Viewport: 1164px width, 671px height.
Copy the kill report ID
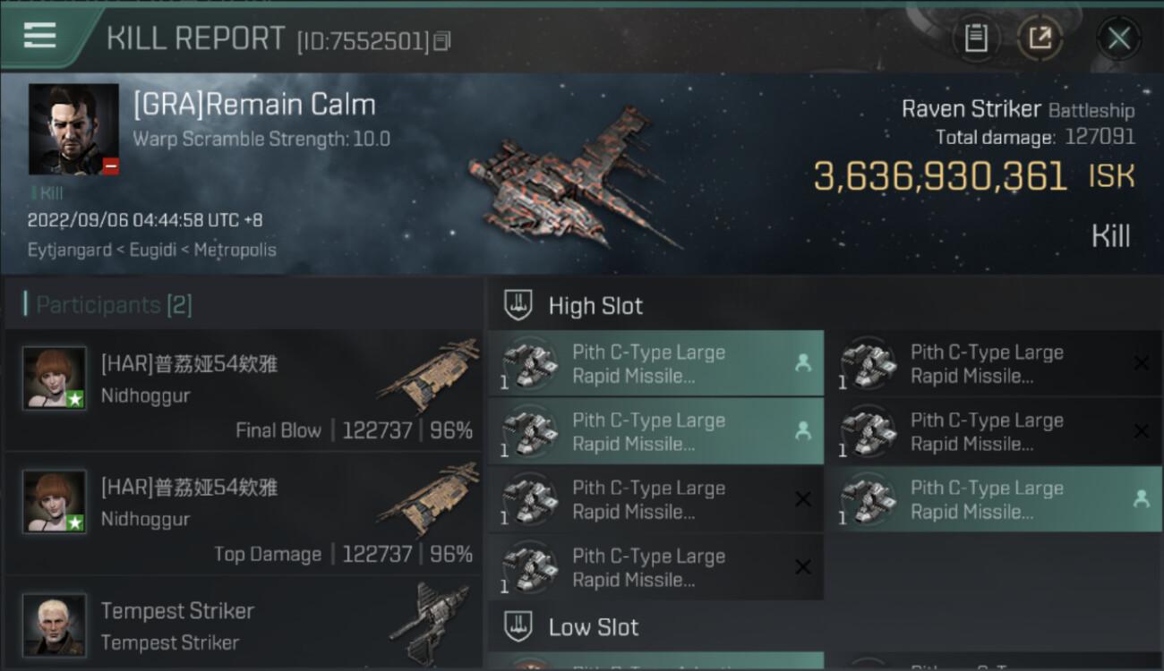point(442,41)
